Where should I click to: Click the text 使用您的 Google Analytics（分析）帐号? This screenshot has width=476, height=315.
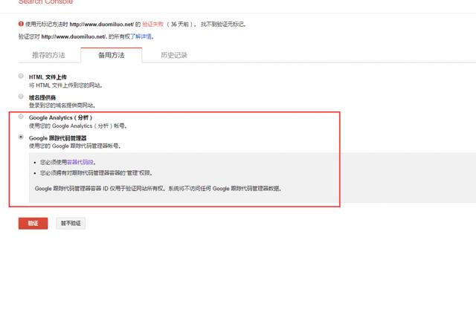78,126
